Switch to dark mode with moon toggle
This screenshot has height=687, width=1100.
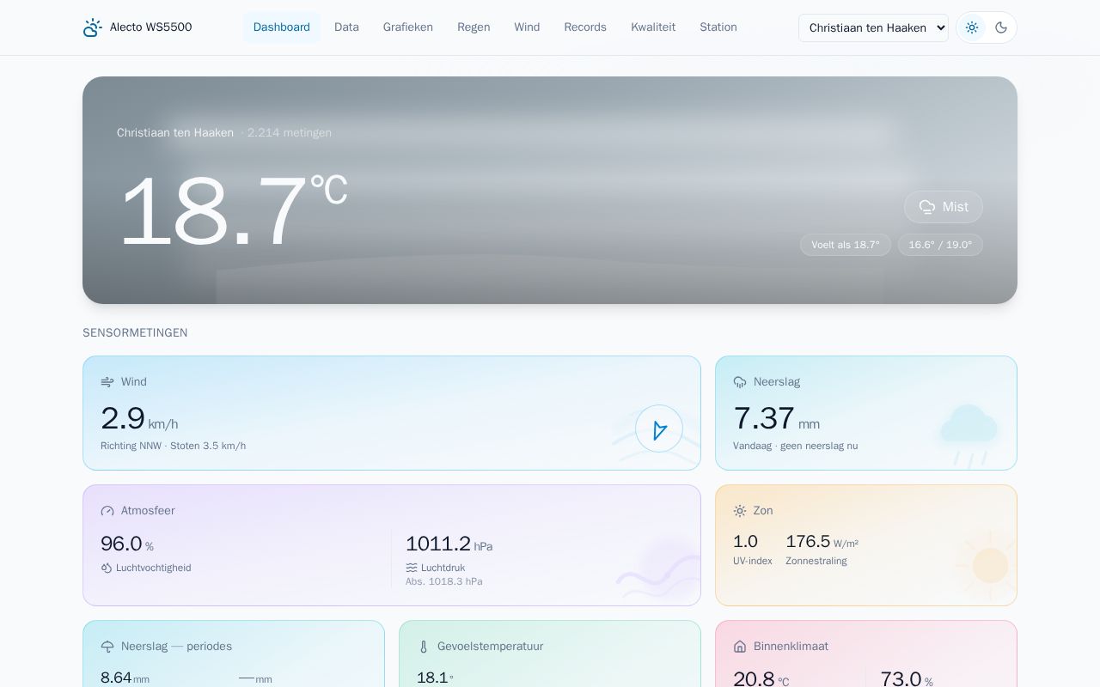[x=1001, y=27]
